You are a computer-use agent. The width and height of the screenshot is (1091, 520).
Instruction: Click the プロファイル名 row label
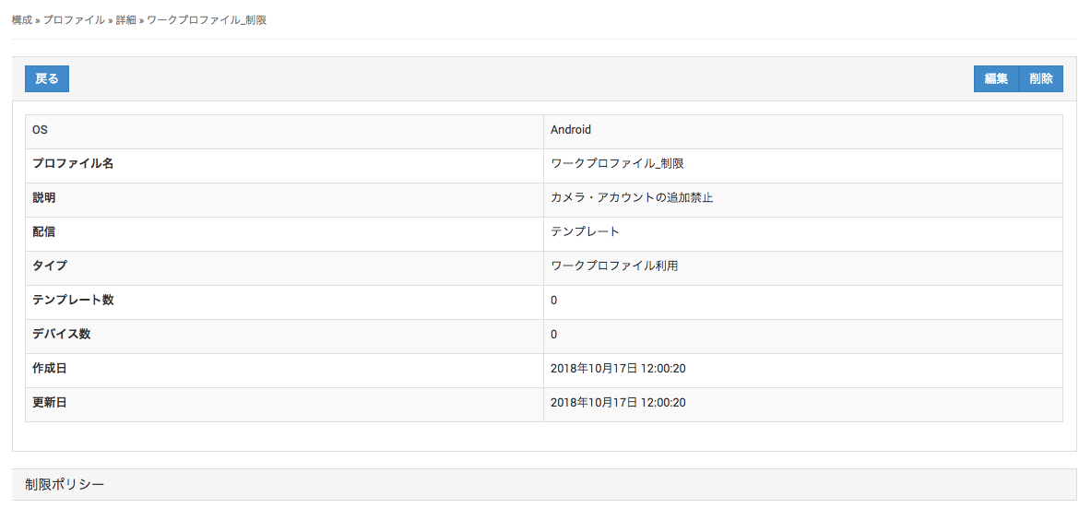tap(73, 164)
